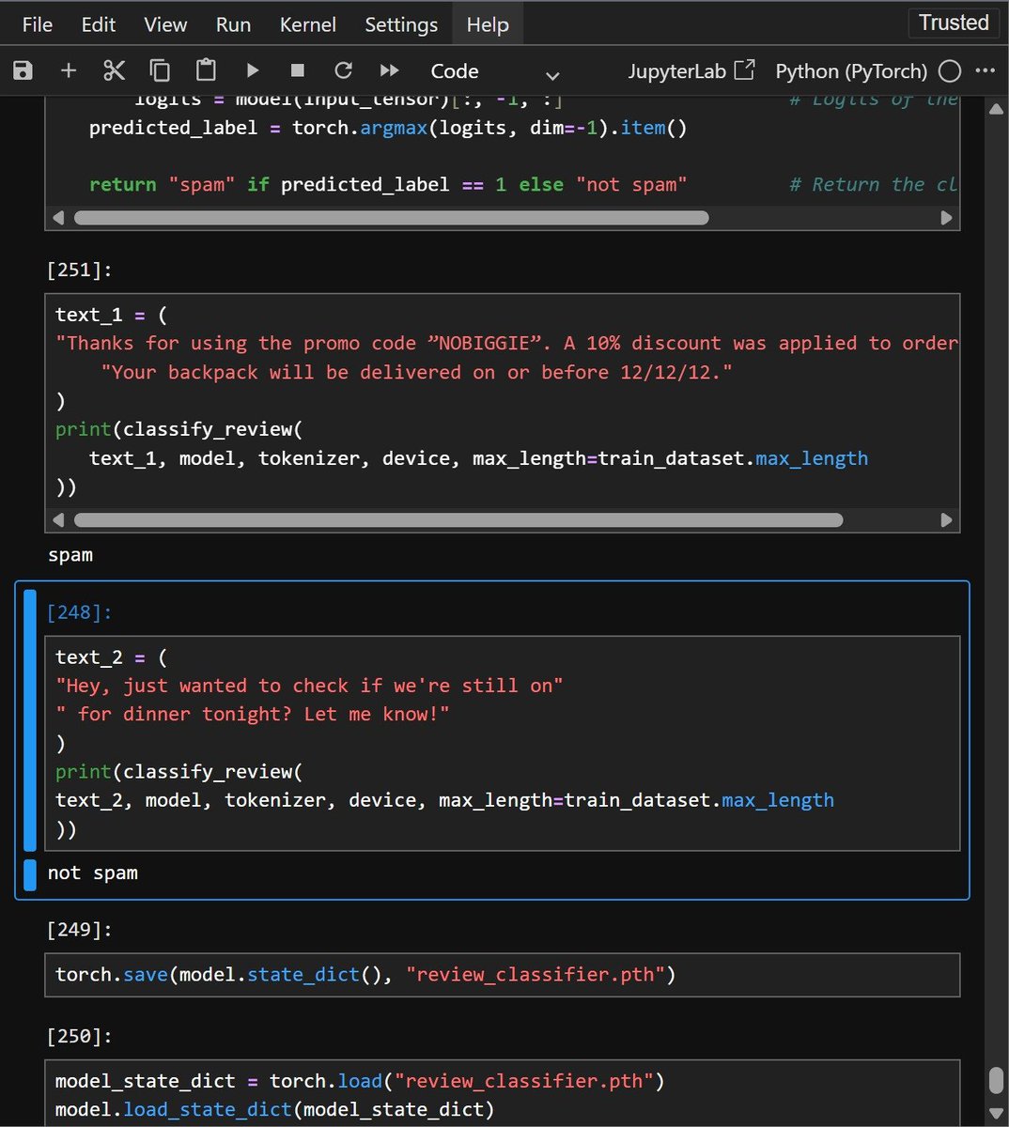Open the Settings menu
The width and height of the screenshot is (1009, 1127).
401,24
